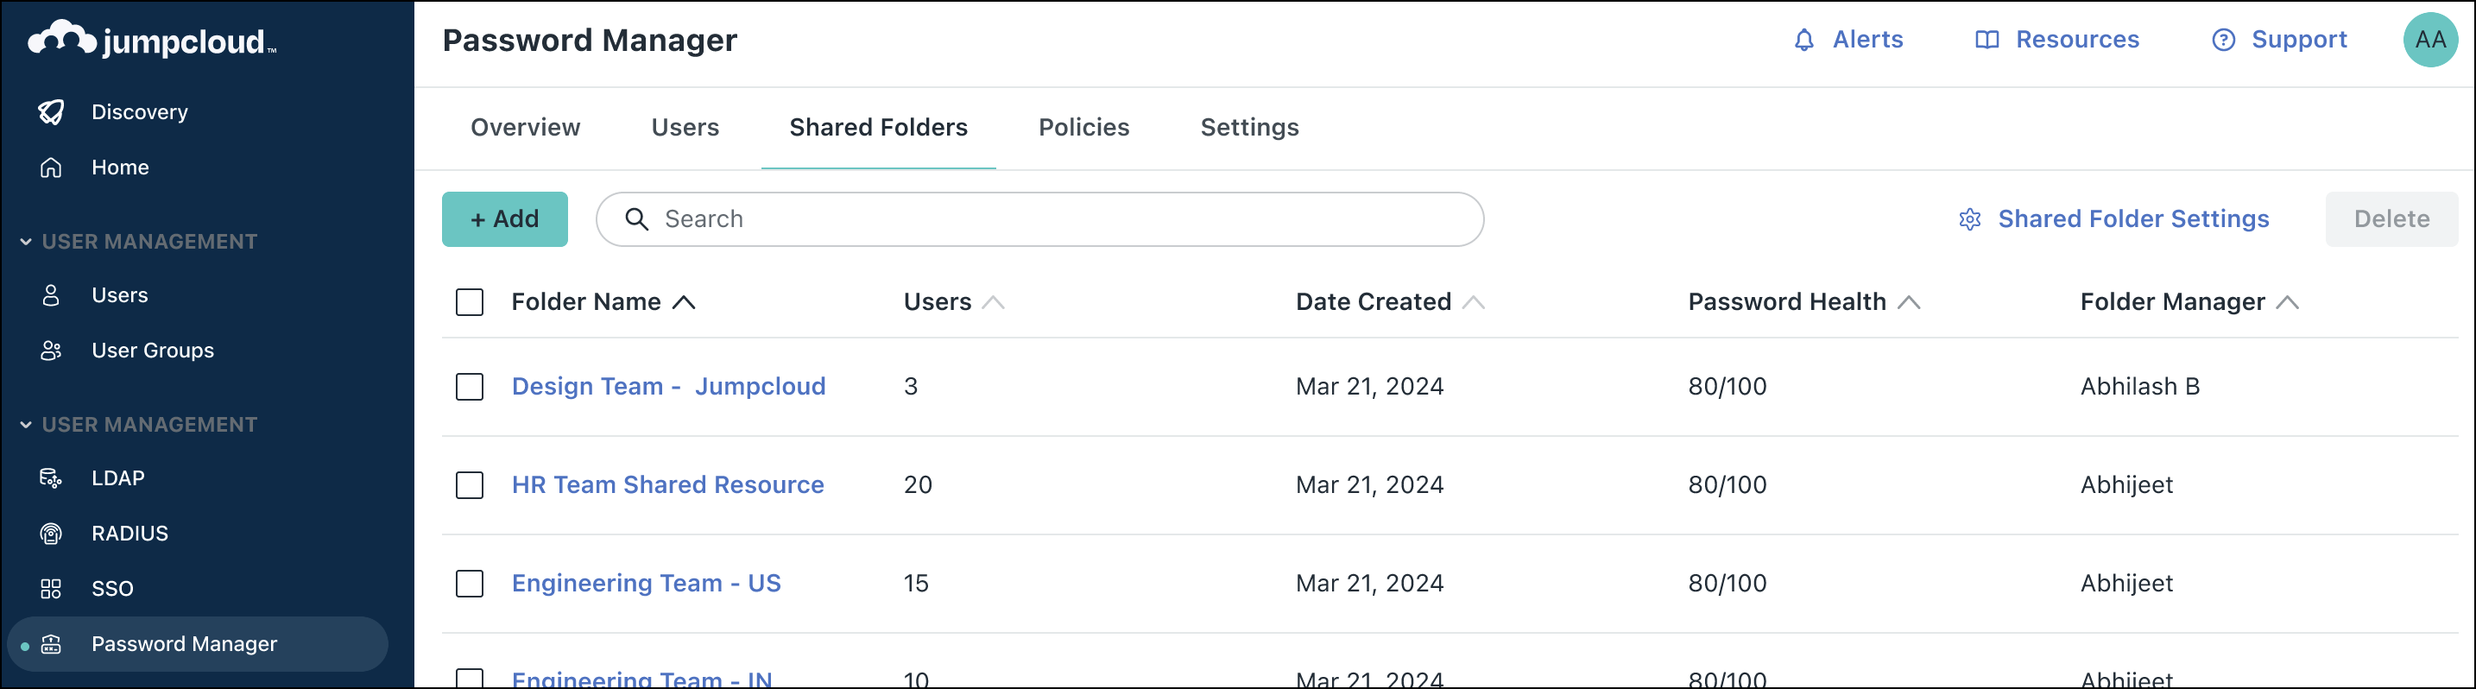This screenshot has height=689, width=2476.
Task: Open the AA user avatar menu
Action: coord(2430,41)
